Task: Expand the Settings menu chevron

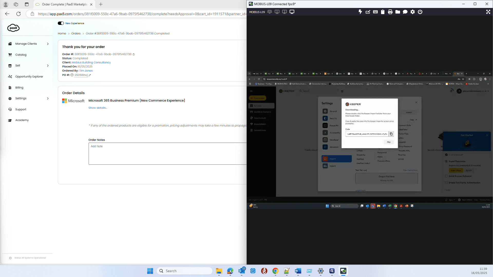Action: tap(48, 98)
